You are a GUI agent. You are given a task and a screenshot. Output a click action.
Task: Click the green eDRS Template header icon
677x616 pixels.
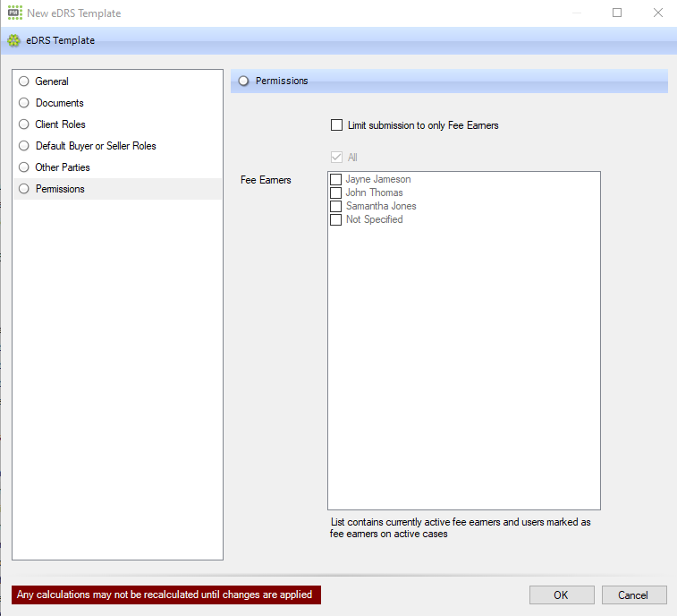pyautogui.click(x=13, y=40)
